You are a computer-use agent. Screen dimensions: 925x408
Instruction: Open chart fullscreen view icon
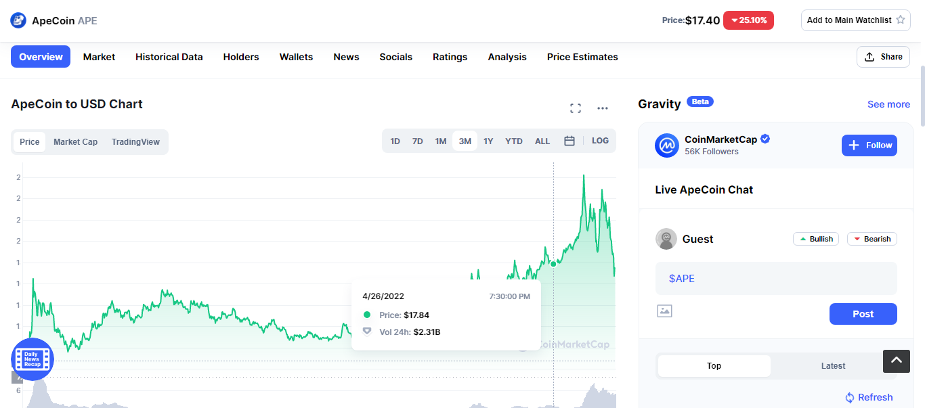pyautogui.click(x=576, y=108)
